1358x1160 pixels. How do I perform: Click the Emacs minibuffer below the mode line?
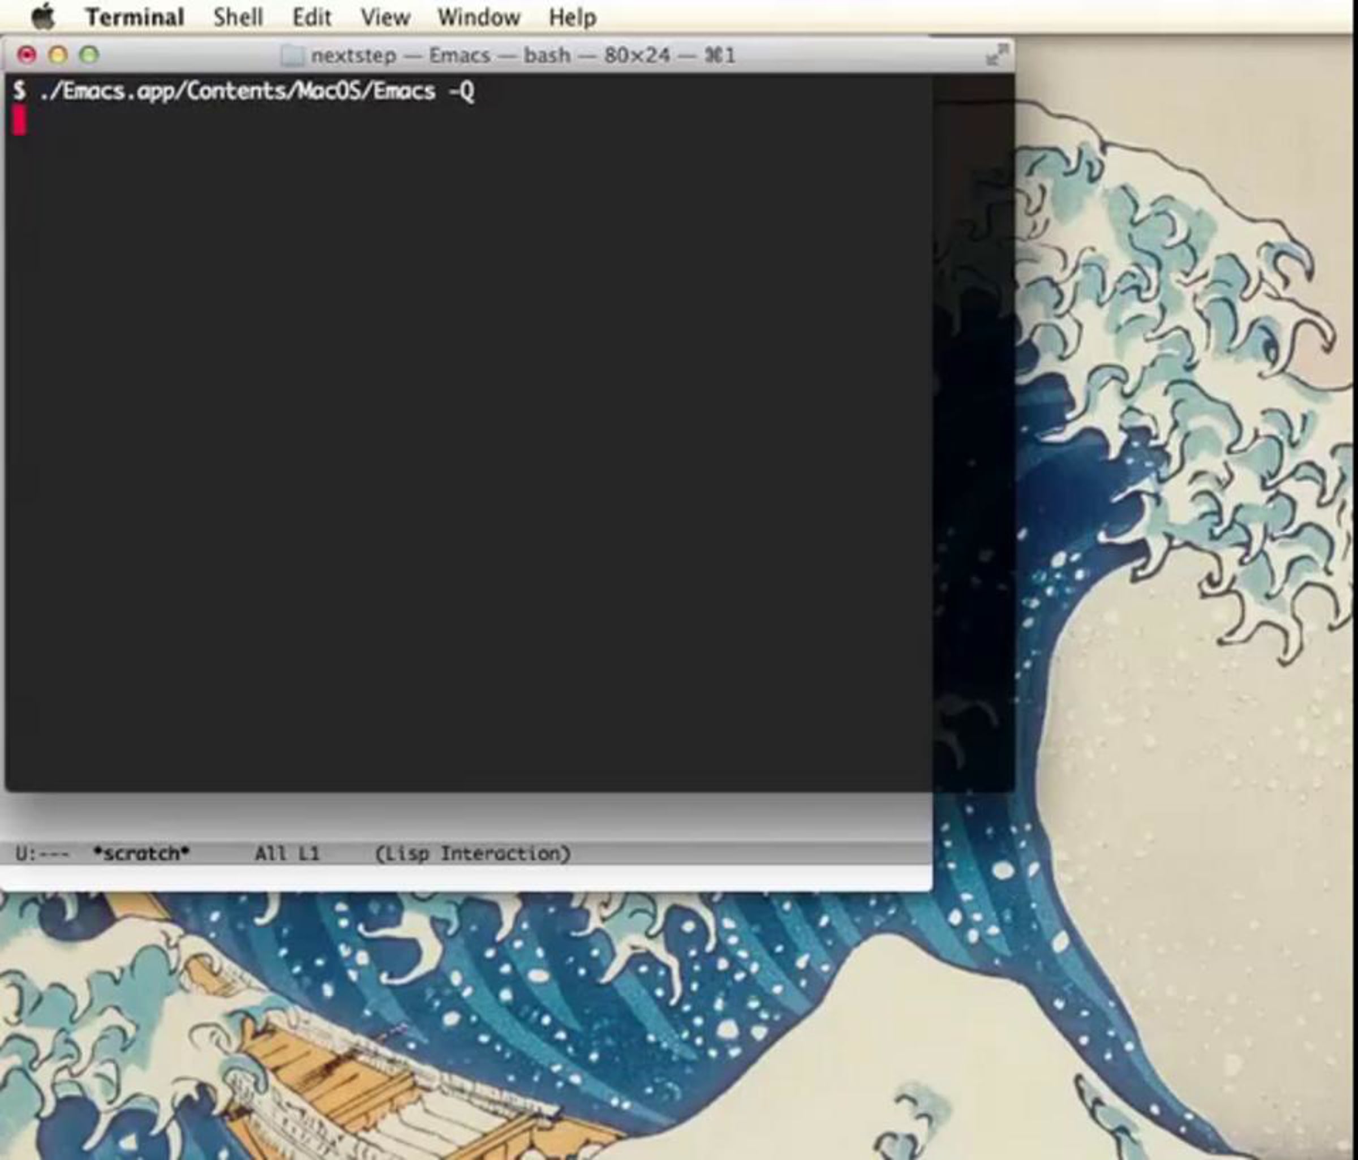point(466,878)
